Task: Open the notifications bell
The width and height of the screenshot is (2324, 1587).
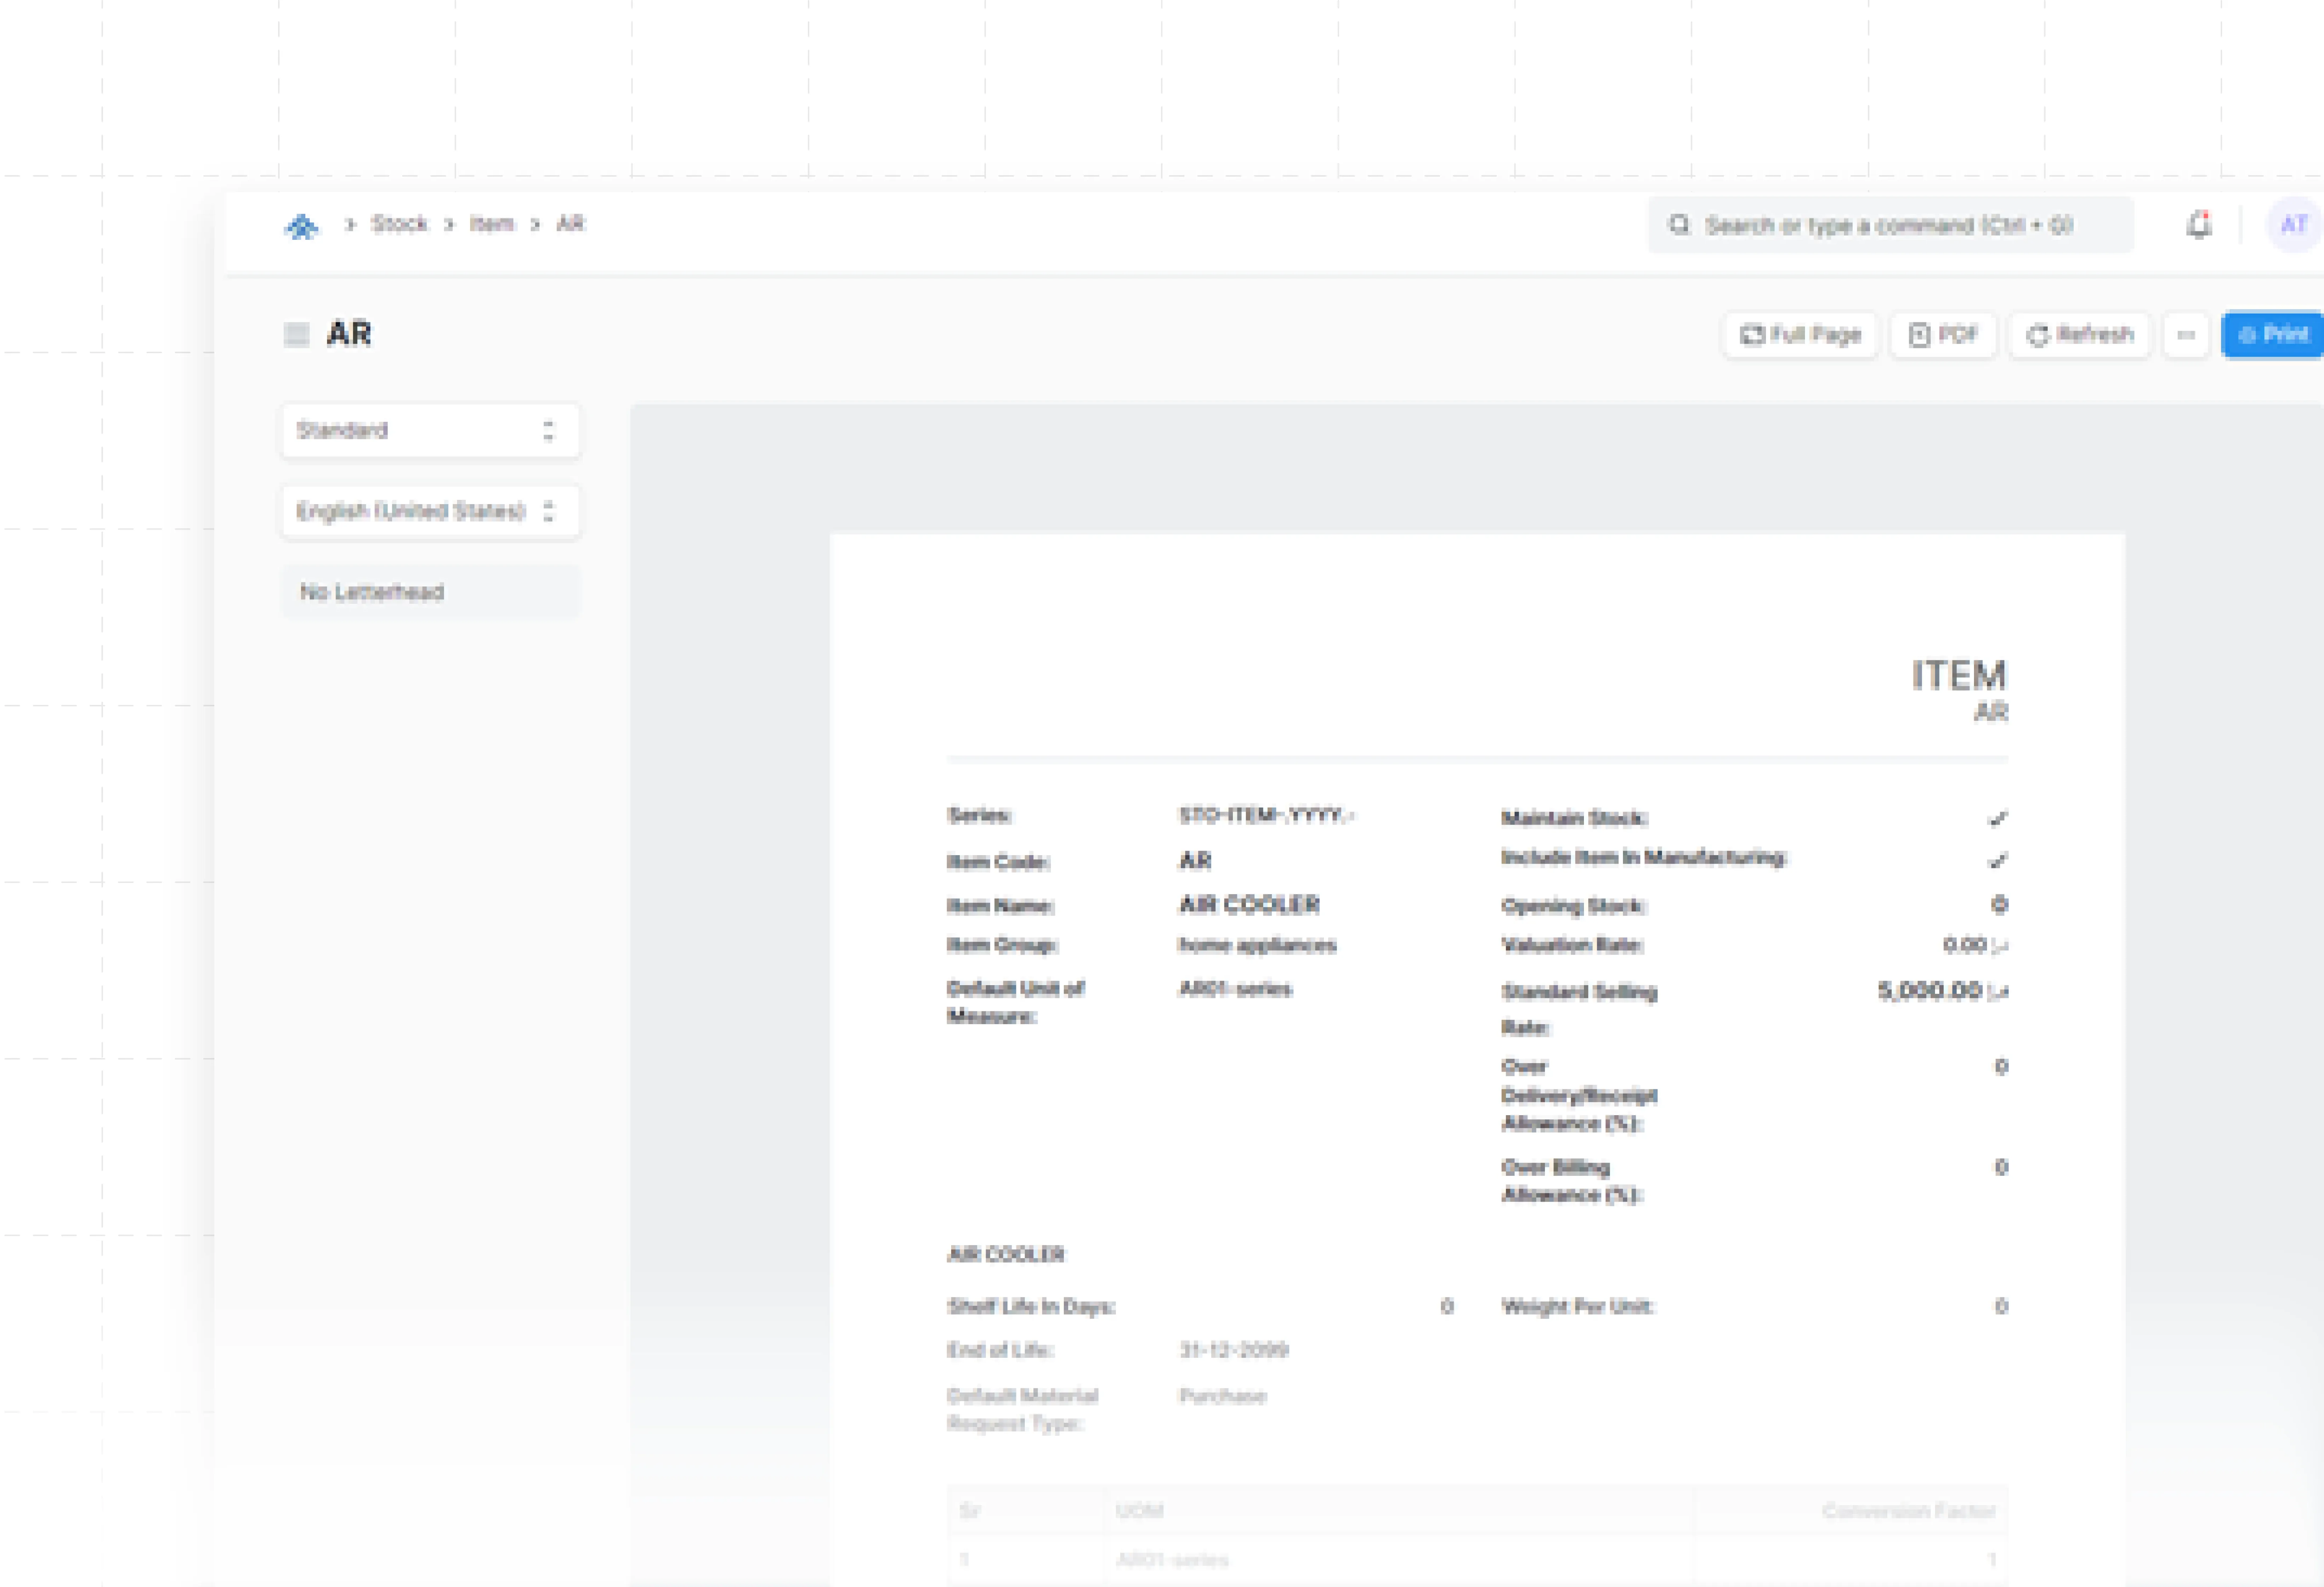Action: coord(2197,225)
